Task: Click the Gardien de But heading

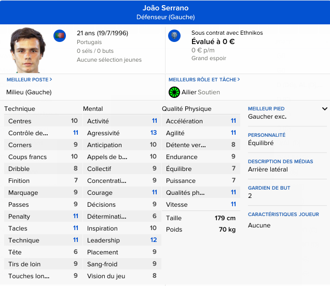Action: [269, 188]
